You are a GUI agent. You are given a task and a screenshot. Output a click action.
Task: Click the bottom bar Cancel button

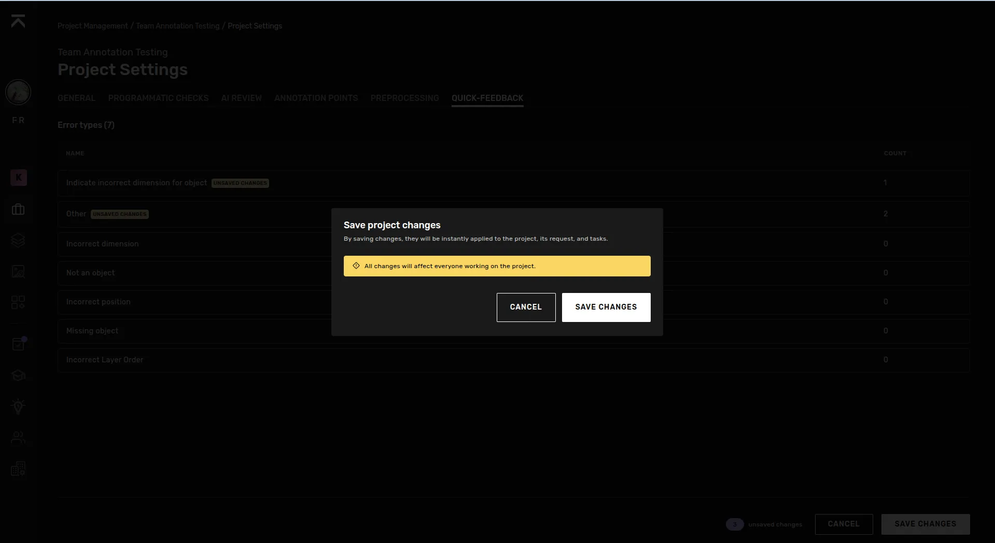pyautogui.click(x=844, y=524)
